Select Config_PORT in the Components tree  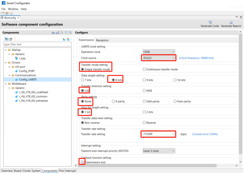click(x=27, y=71)
